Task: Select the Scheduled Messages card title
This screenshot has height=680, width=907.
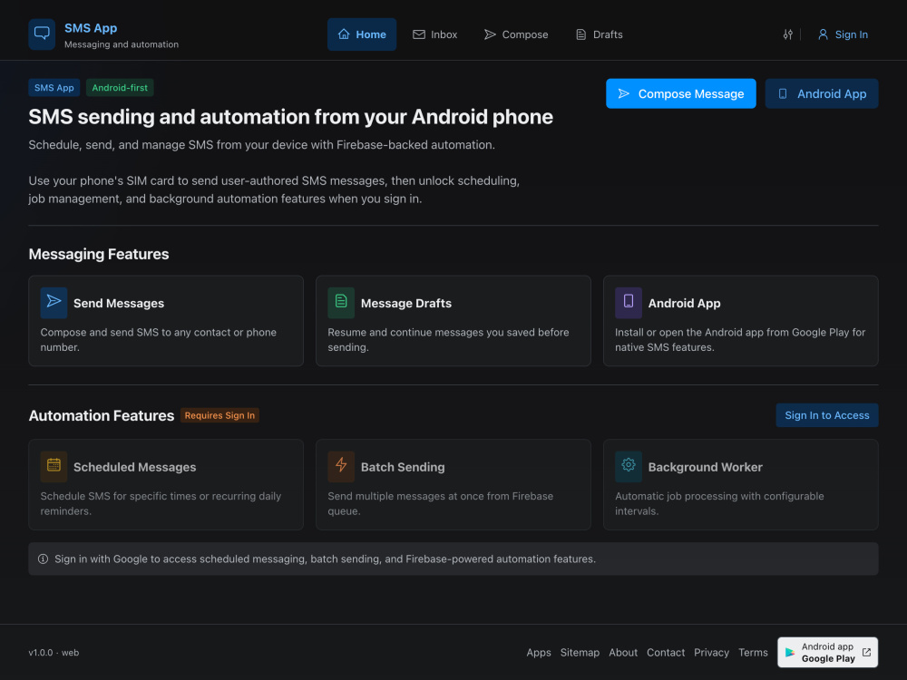Action: click(135, 467)
